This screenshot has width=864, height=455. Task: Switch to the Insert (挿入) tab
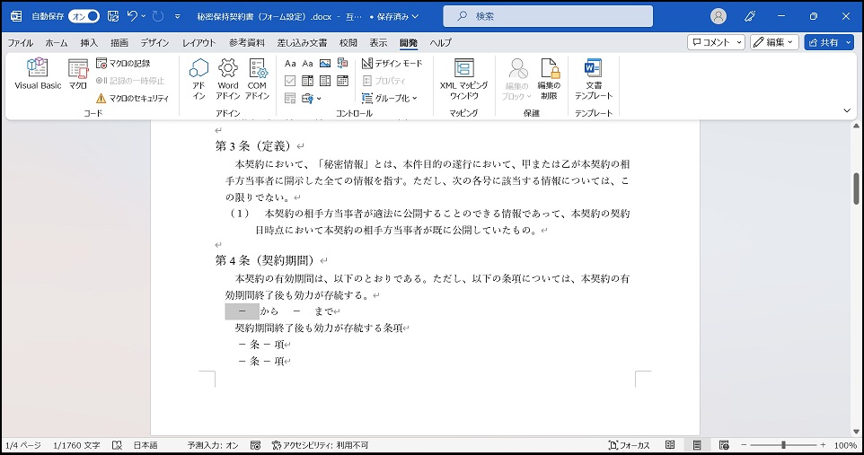click(89, 42)
